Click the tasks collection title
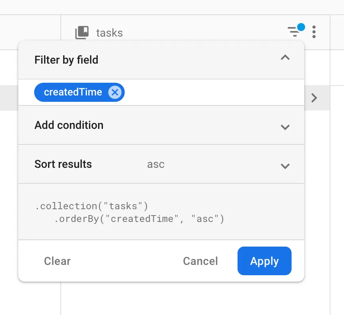Viewport: 344px width, 315px height. tap(109, 33)
